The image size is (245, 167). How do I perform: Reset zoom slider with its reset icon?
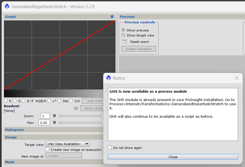click(54, 116)
